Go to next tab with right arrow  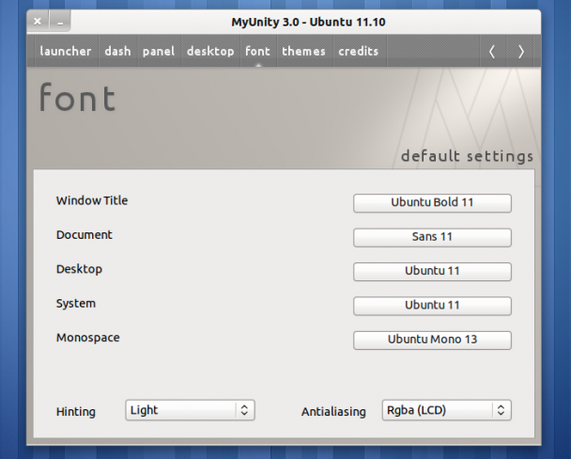(x=520, y=52)
